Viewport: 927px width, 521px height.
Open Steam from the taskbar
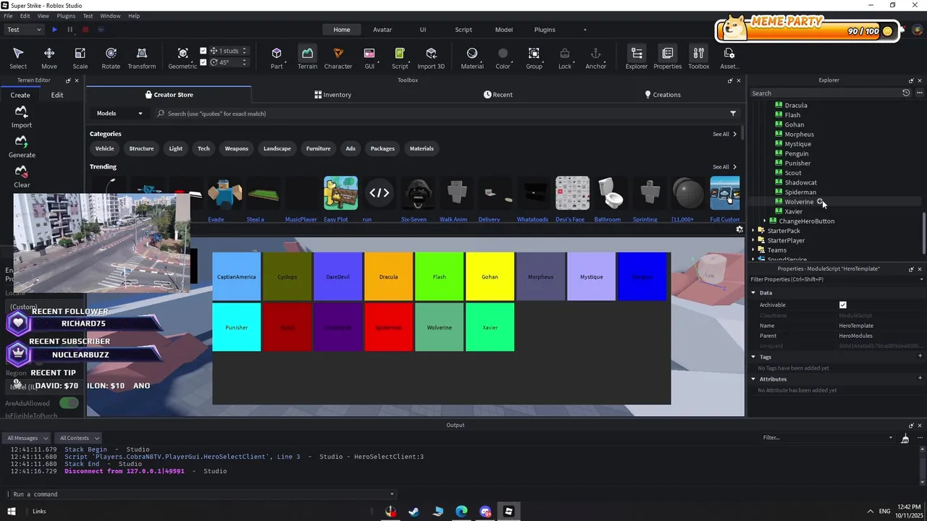click(x=414, y=512)
